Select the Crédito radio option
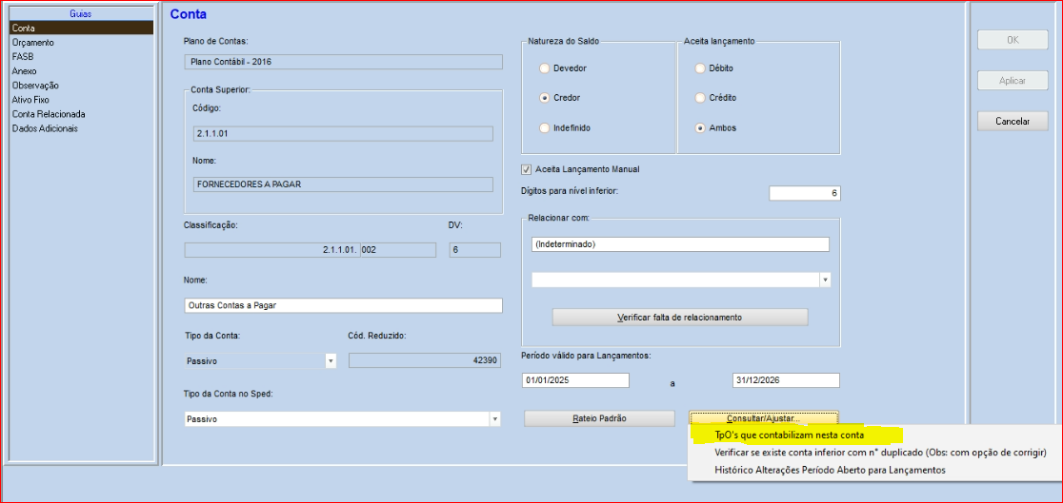The height and width of the screenshot is (503, 1063). pyautogui.click(x=701, y=98)
